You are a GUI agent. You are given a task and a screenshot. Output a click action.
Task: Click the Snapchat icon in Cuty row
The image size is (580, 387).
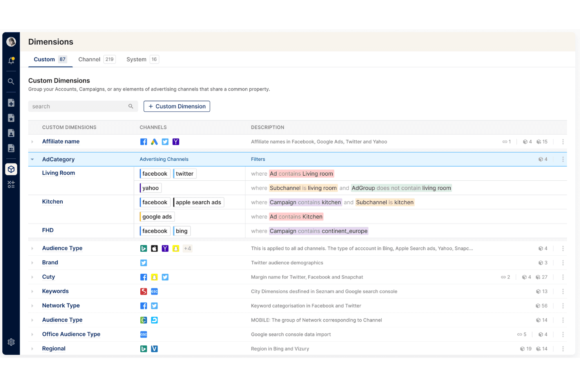point(154,277)
